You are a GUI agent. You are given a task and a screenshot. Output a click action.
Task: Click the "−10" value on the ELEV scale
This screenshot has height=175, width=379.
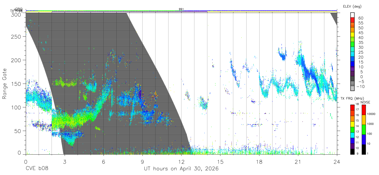(x=360, y=87)
